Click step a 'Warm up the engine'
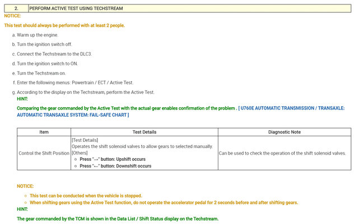Image resolution: width=364 pixels, height=224 pixels. pos(37,35)
